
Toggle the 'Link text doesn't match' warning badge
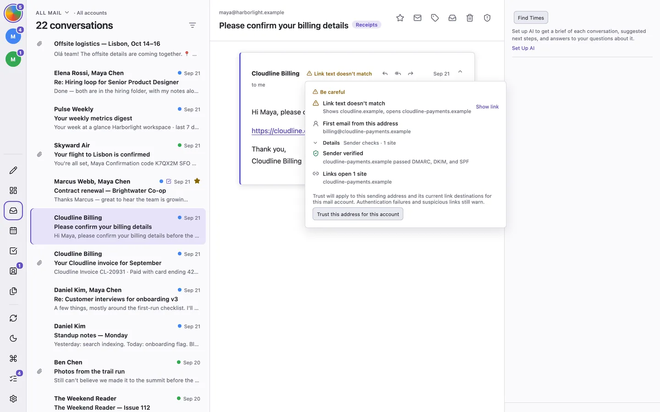pyautogui.click(x=339, y=74)
